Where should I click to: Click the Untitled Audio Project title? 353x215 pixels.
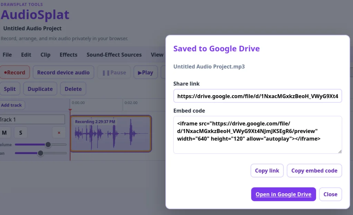coord(32,28)
